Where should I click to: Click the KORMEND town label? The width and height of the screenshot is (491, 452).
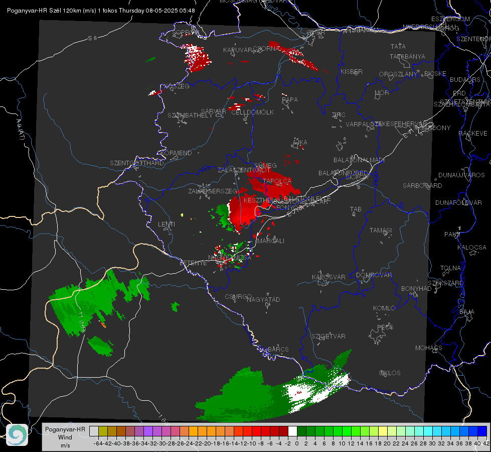point(176,153)
